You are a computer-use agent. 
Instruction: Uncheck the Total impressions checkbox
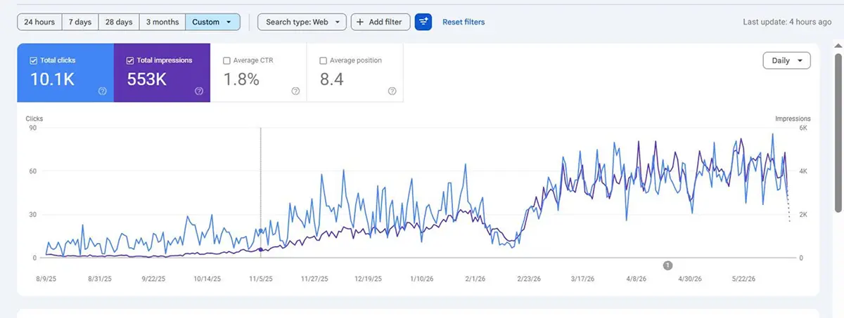130,60
